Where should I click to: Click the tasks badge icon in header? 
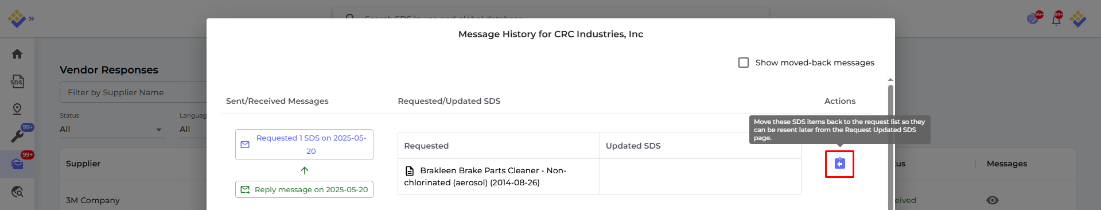pos(1033,19)
